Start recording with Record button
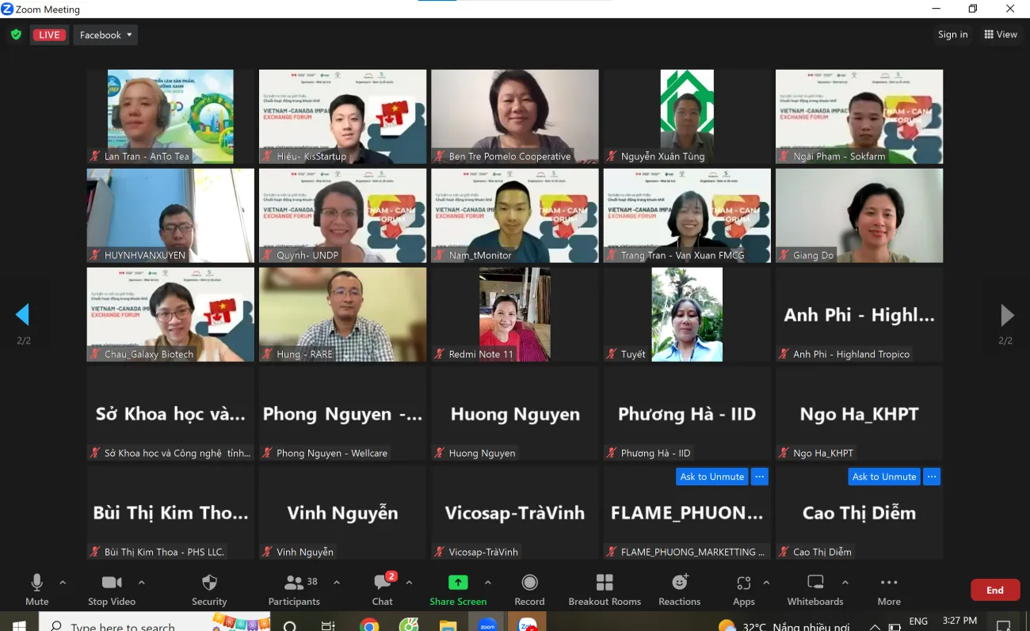The image size is (1030, 631). (529, 590)
